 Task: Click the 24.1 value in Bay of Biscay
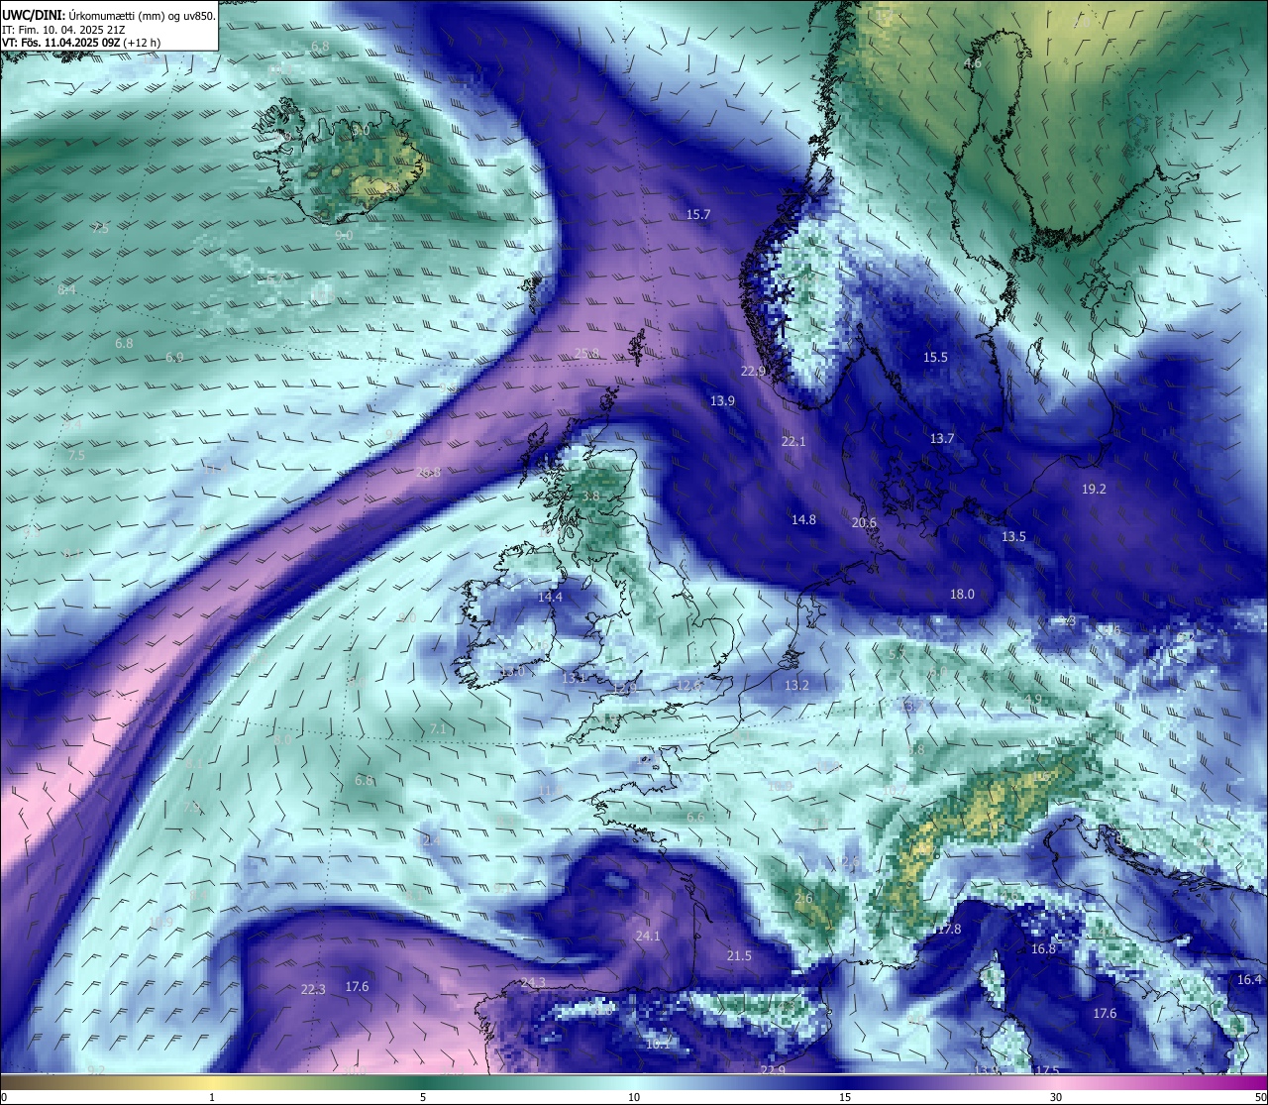click(648, 936)
